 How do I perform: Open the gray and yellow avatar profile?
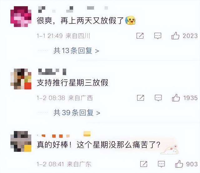coord(21,141)
